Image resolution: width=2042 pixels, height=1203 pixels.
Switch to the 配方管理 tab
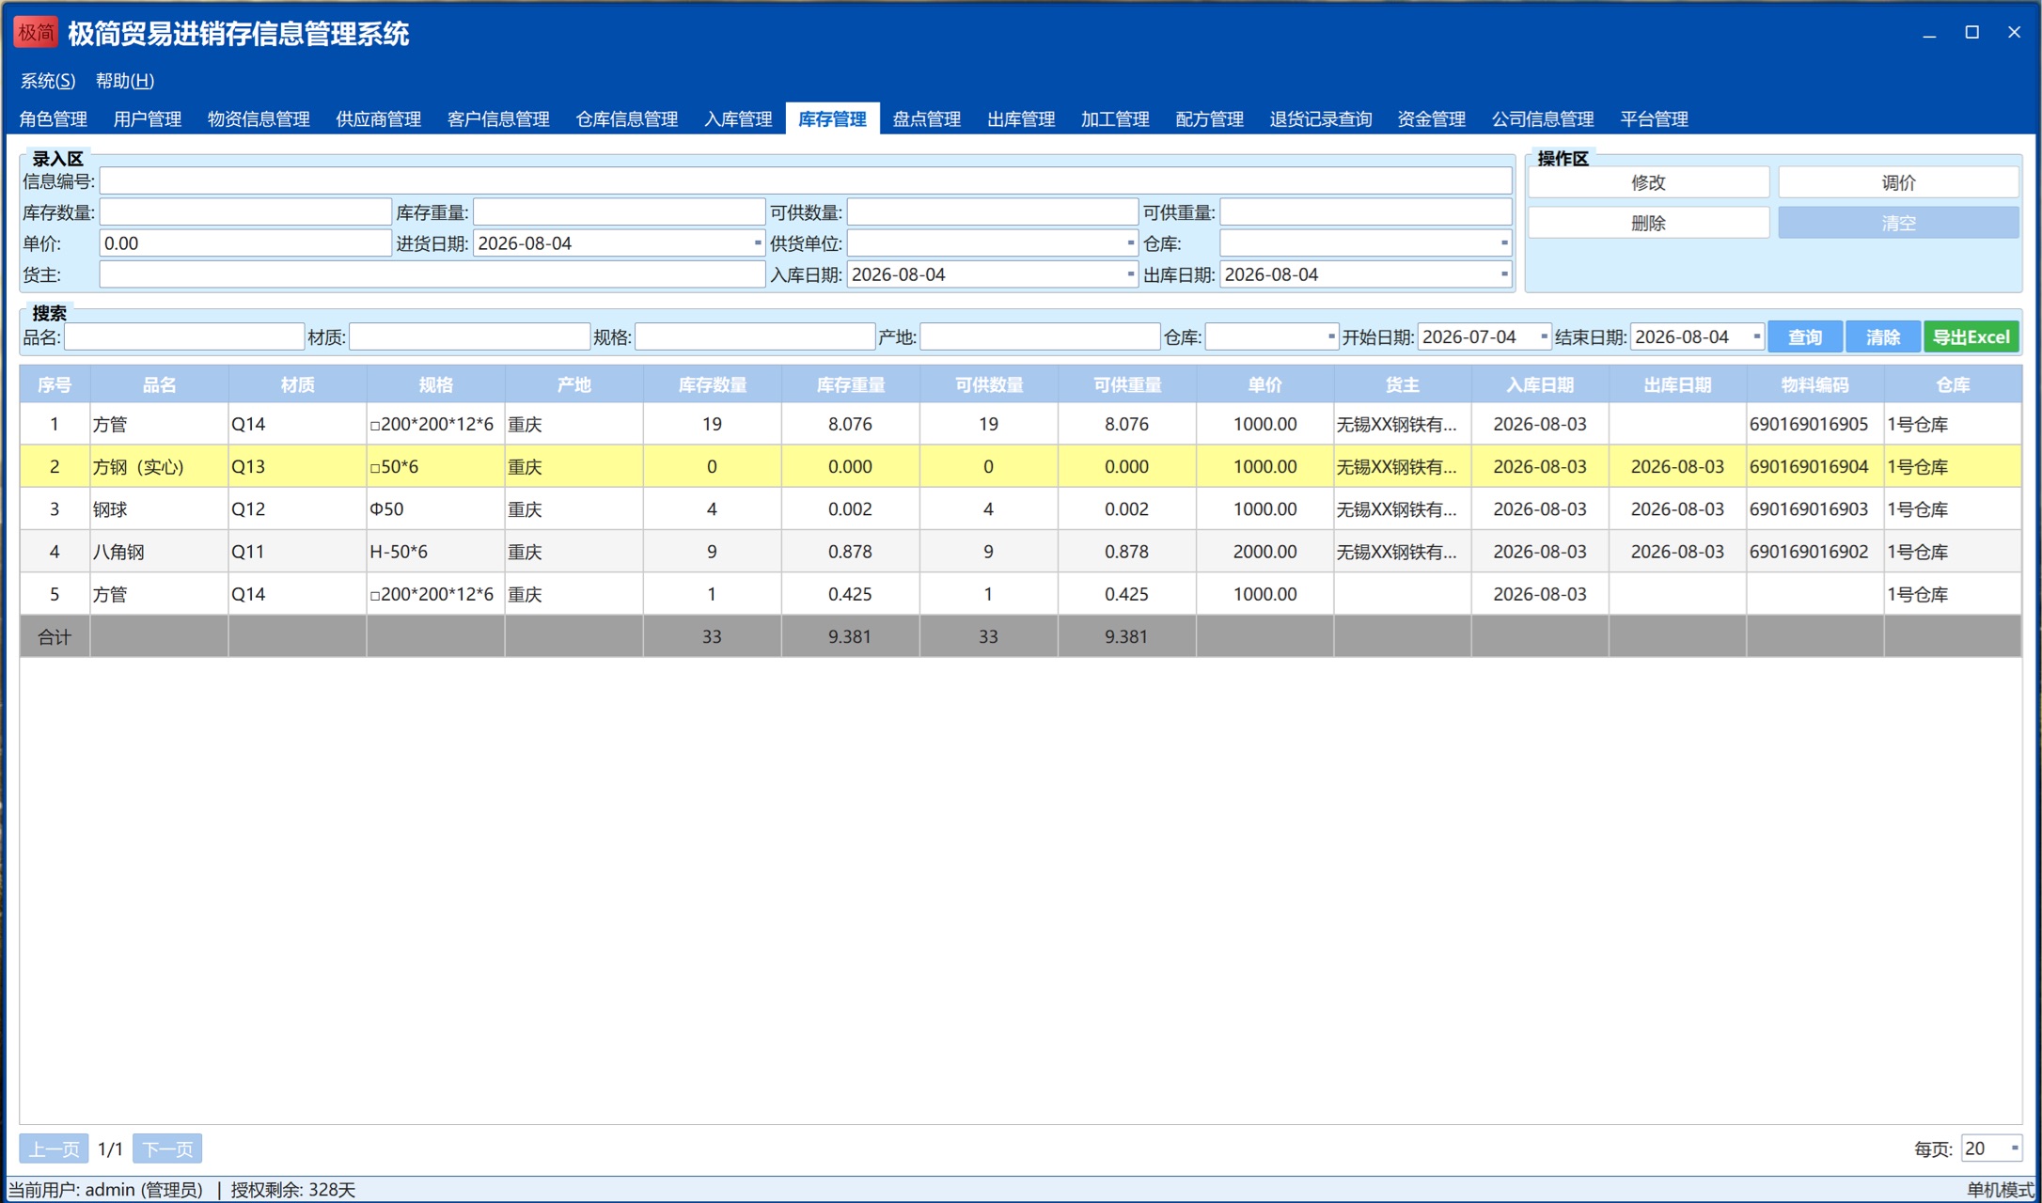pos(1210,119)
